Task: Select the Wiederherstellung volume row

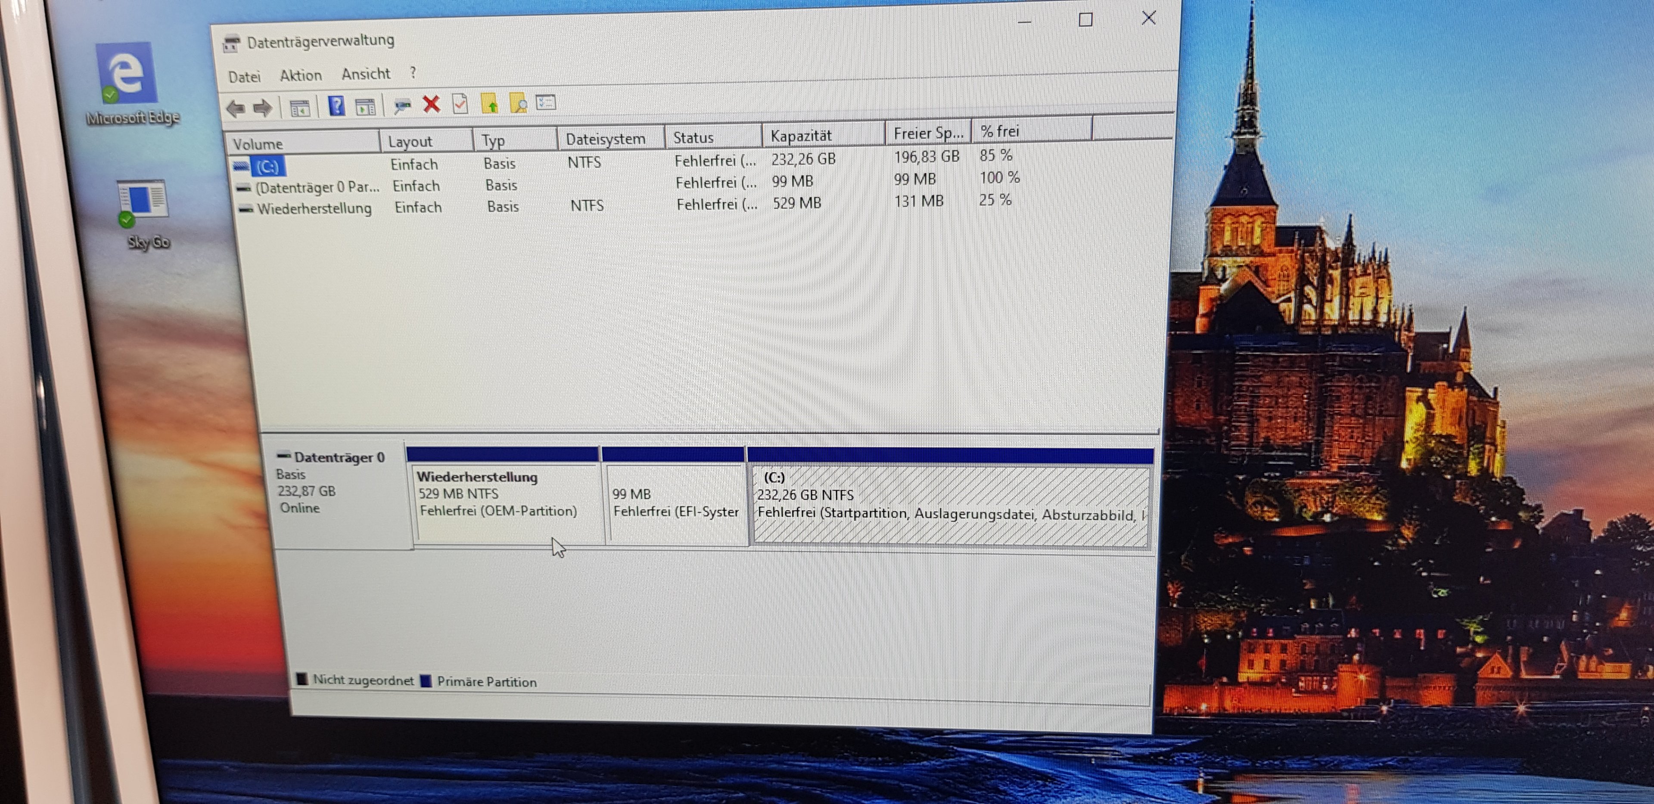Action: [313, 209]
